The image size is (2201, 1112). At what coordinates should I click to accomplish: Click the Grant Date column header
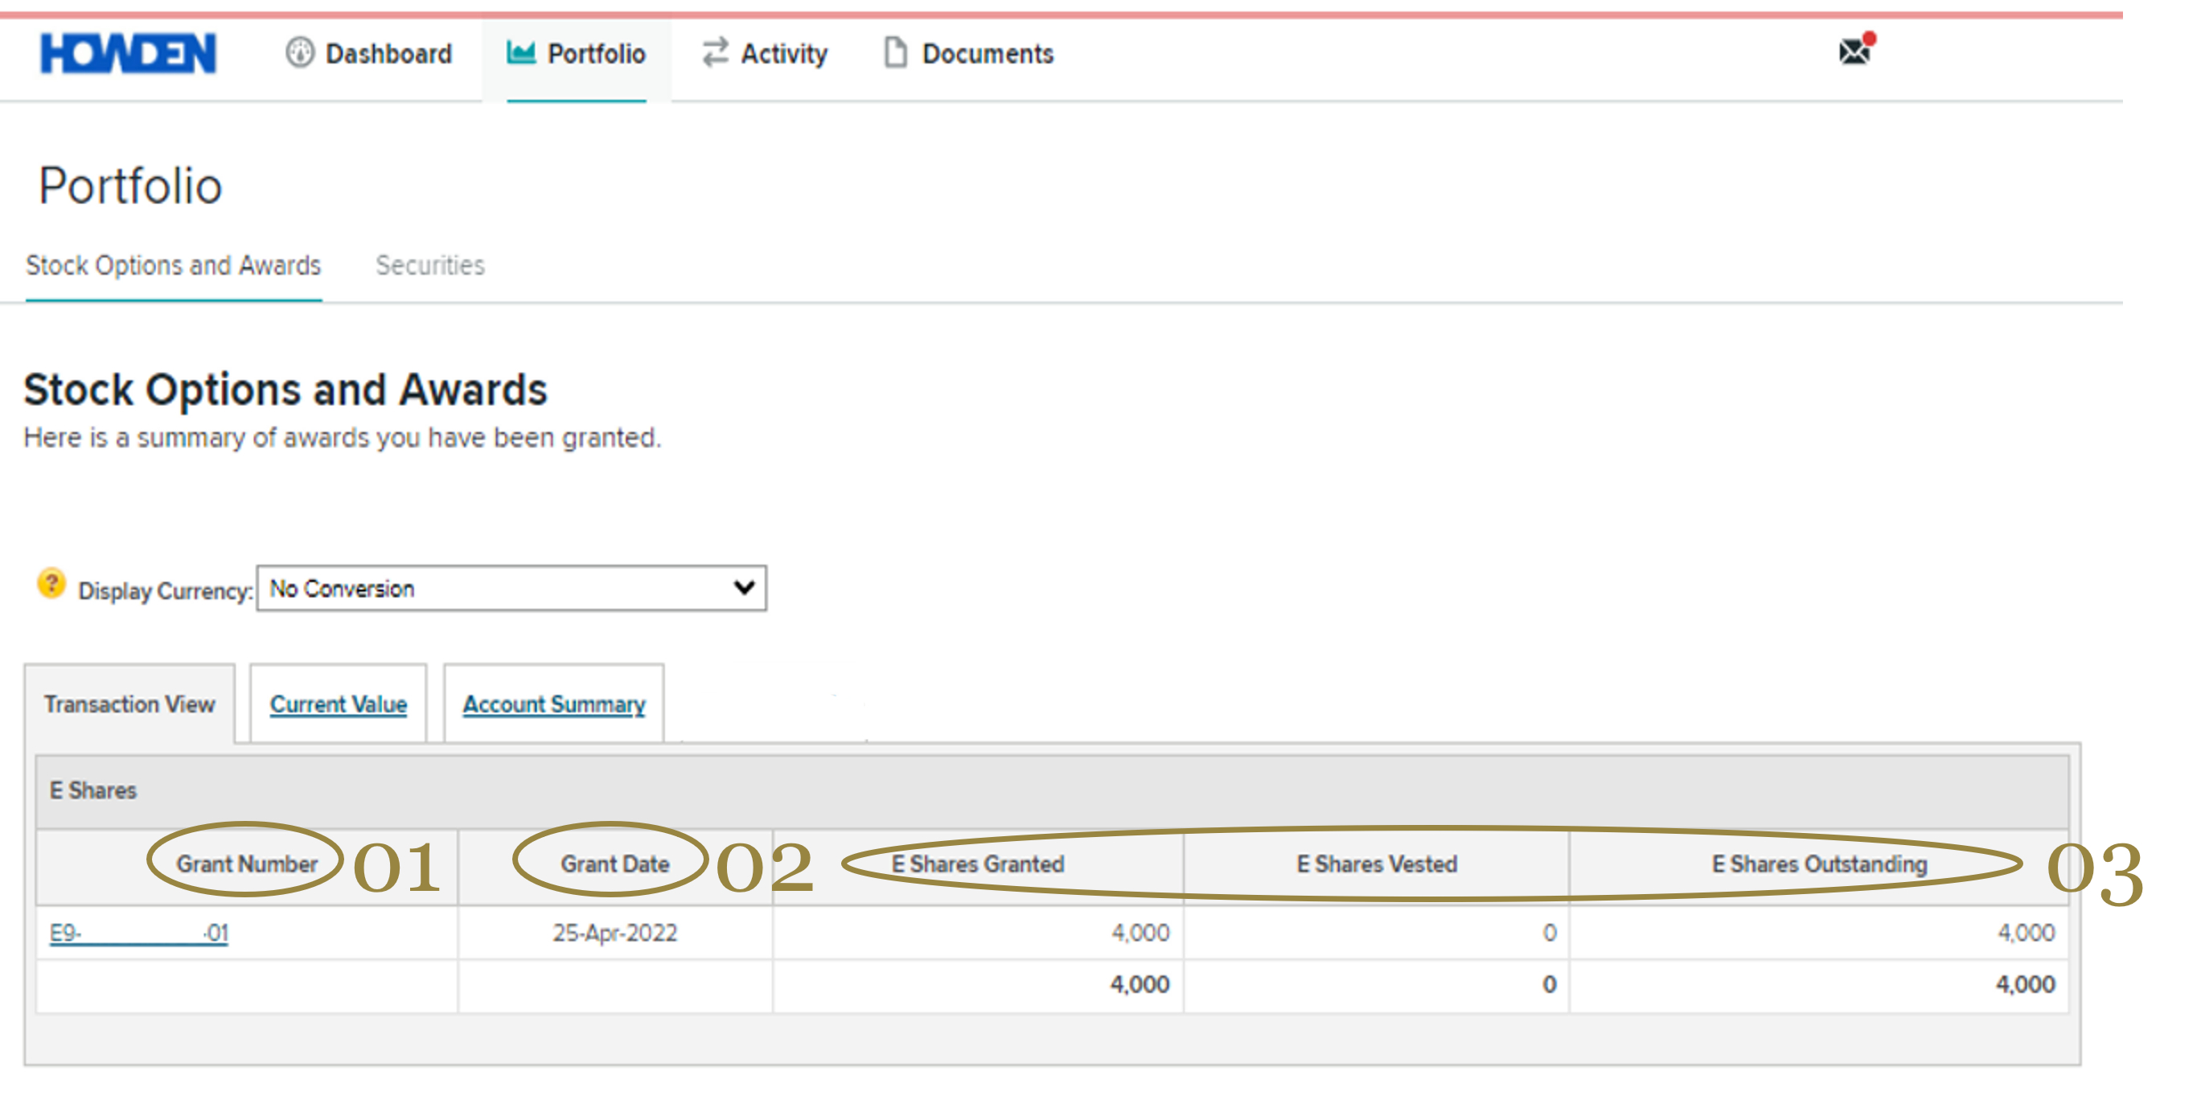[614, 864]
